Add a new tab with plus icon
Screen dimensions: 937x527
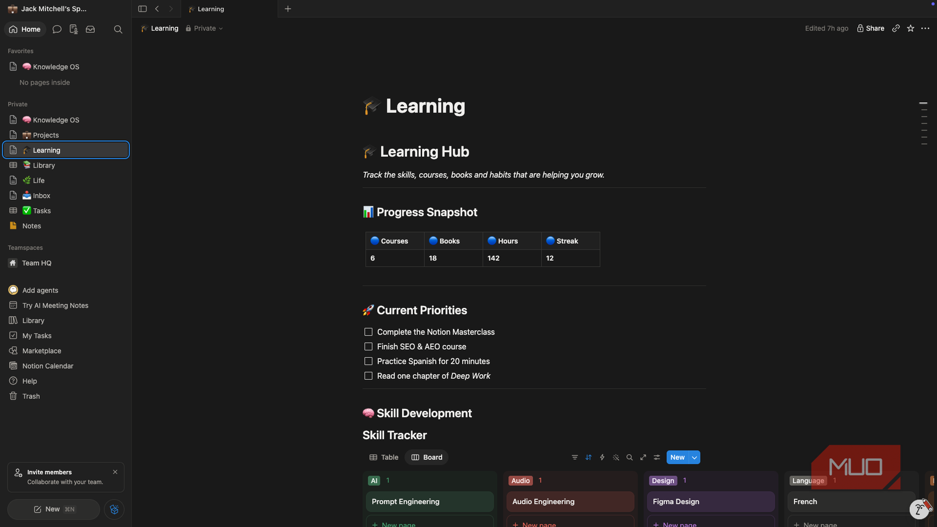[288, 9]
